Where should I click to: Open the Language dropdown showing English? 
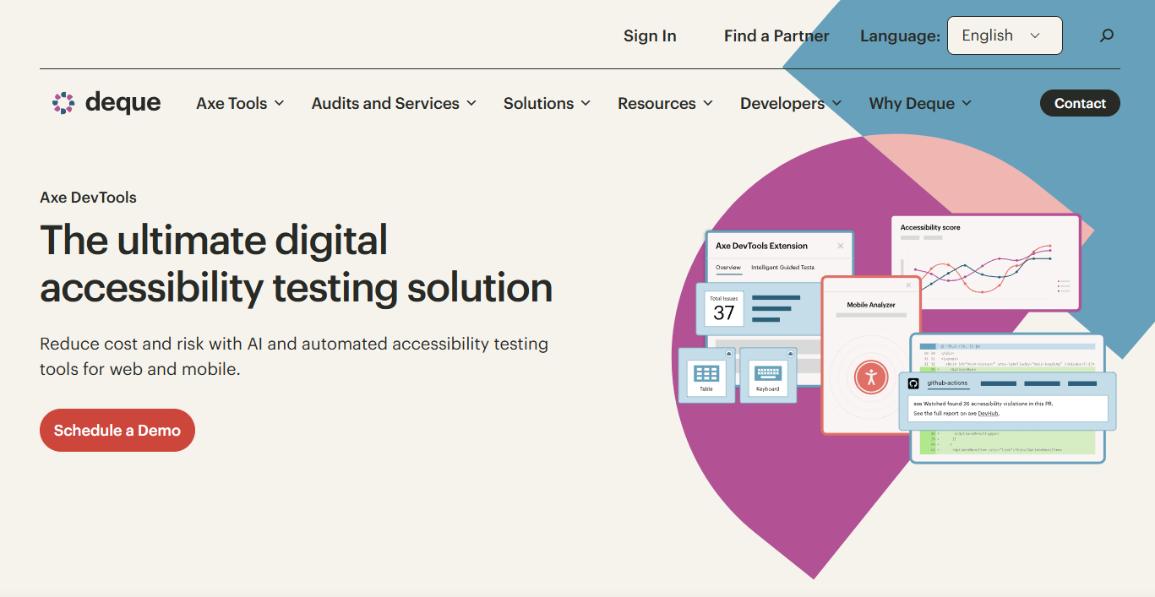click(1005, 35)
